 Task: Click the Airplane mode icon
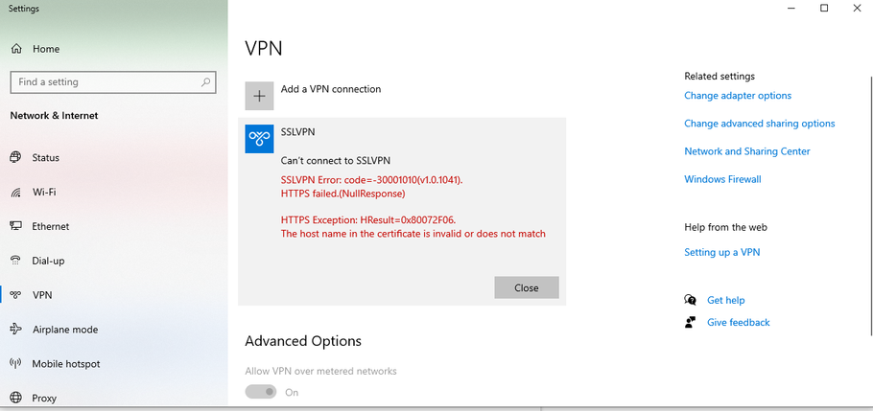point(15,330)
